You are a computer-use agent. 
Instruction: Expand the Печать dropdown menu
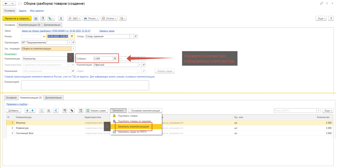(x=91, y=18)
